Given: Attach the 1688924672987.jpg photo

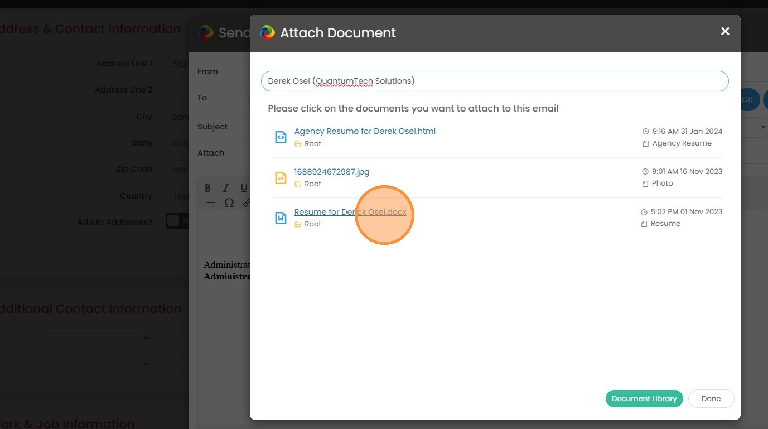Looking at the screenshot, I should [x=332, y=172].
